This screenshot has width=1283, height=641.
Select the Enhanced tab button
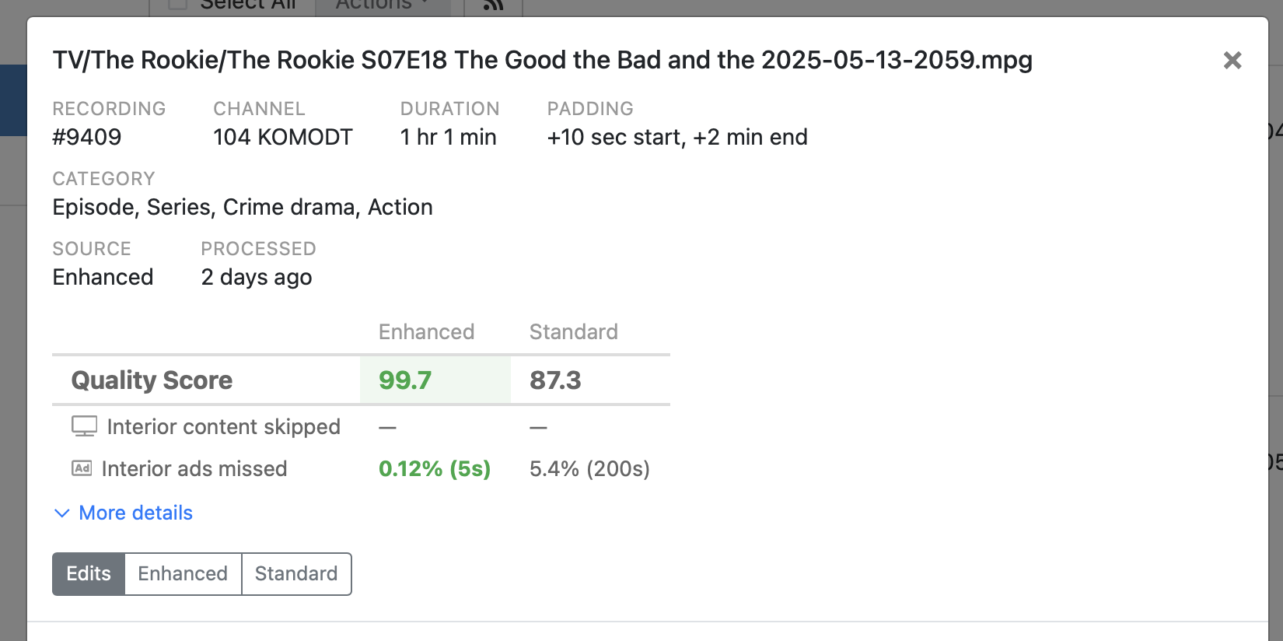pyautogui.click(x=183, y=574)
